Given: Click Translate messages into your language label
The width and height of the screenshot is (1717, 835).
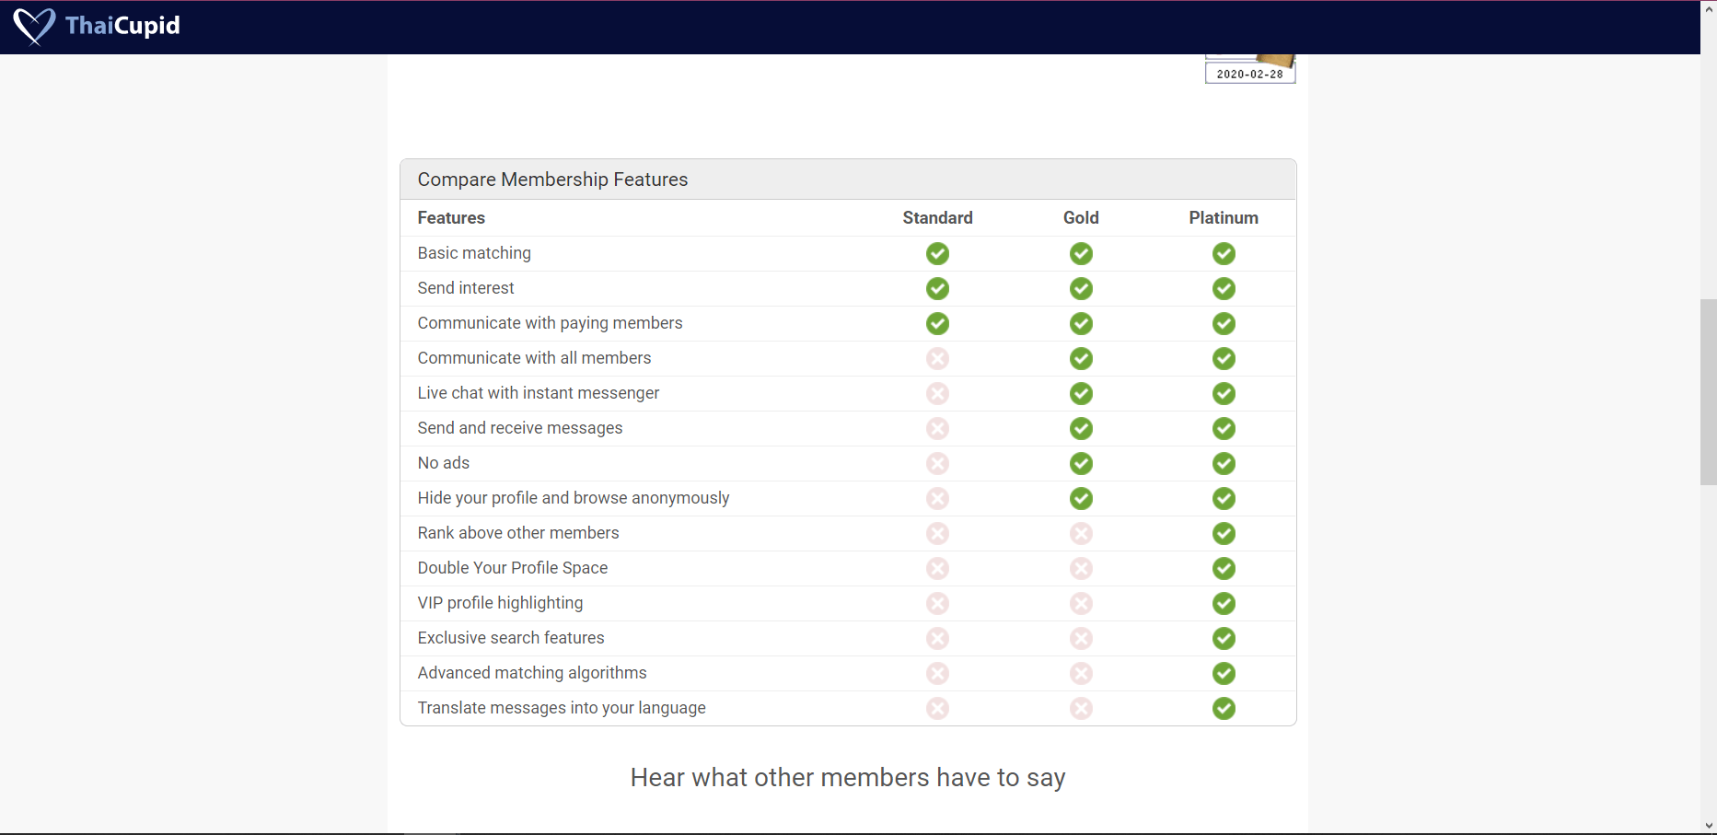Looking at the screenshot, I should coord(562,708).
